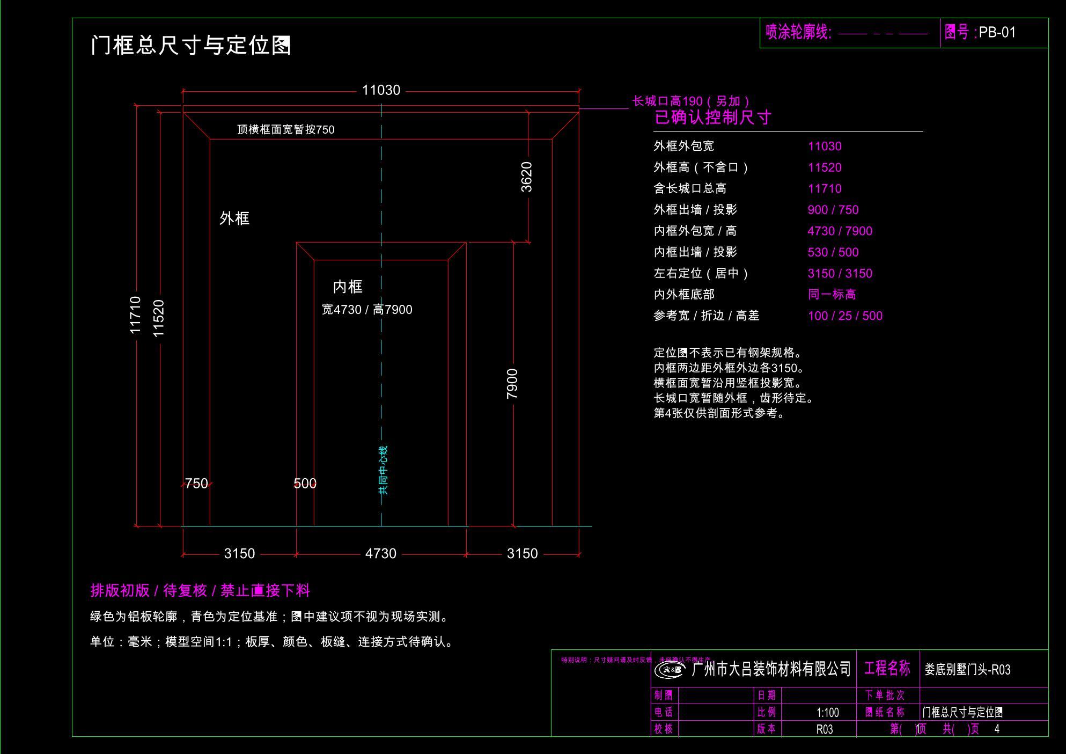Screen dimensions: 1066x754
Task: Click the 喷涂轮廓线 legend label
Action: tap(798, 32)
